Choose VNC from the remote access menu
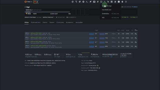 click(x=103, y=17)
